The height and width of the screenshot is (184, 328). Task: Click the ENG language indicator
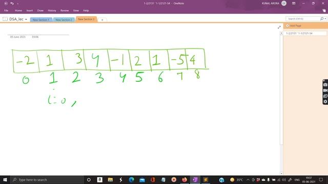pos(297,180)
